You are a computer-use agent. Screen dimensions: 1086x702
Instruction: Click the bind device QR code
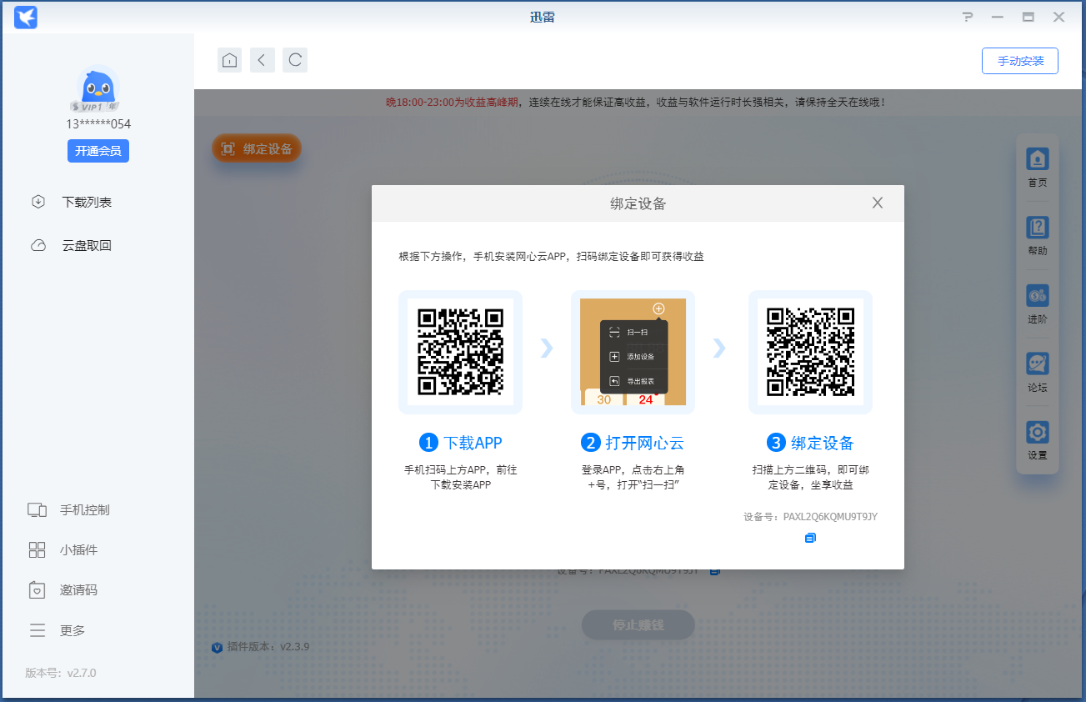[x=810, y=352]
